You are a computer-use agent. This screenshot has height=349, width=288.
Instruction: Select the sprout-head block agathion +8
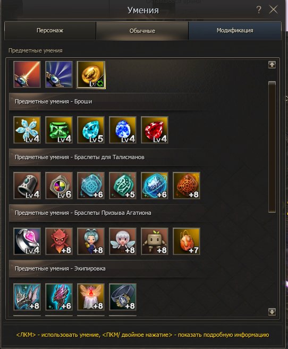155,241
